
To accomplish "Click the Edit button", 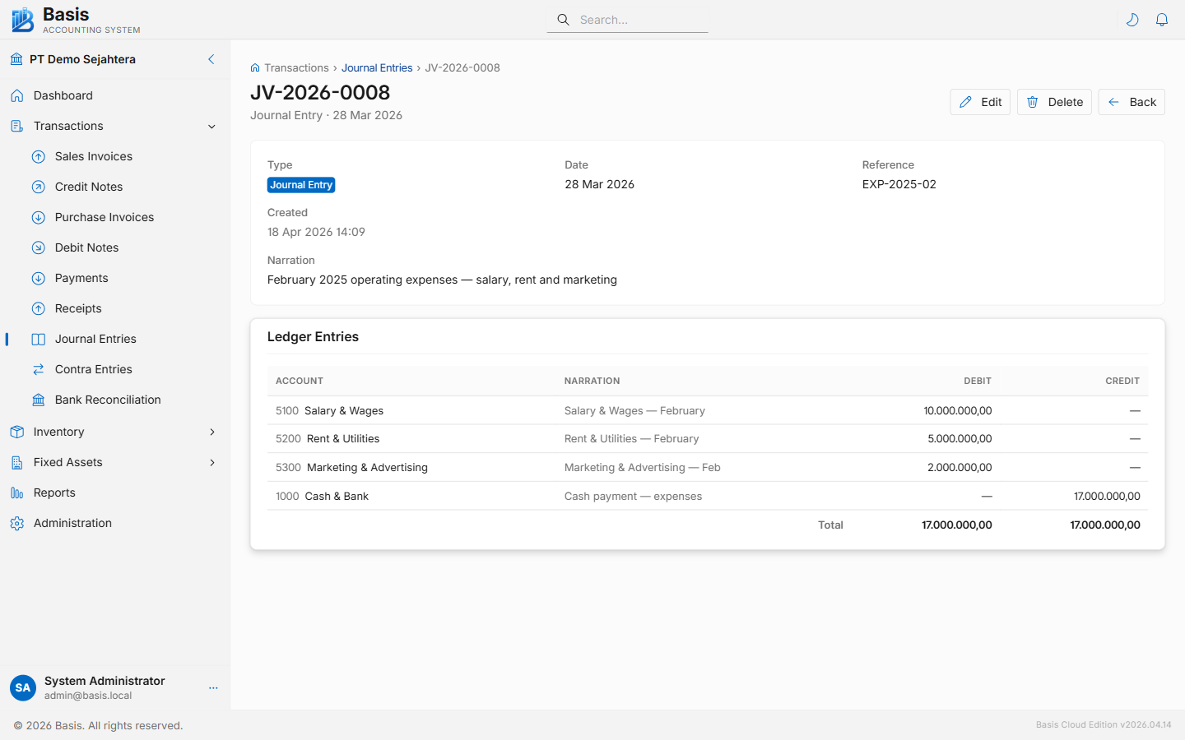I will (x=979, y=102).
